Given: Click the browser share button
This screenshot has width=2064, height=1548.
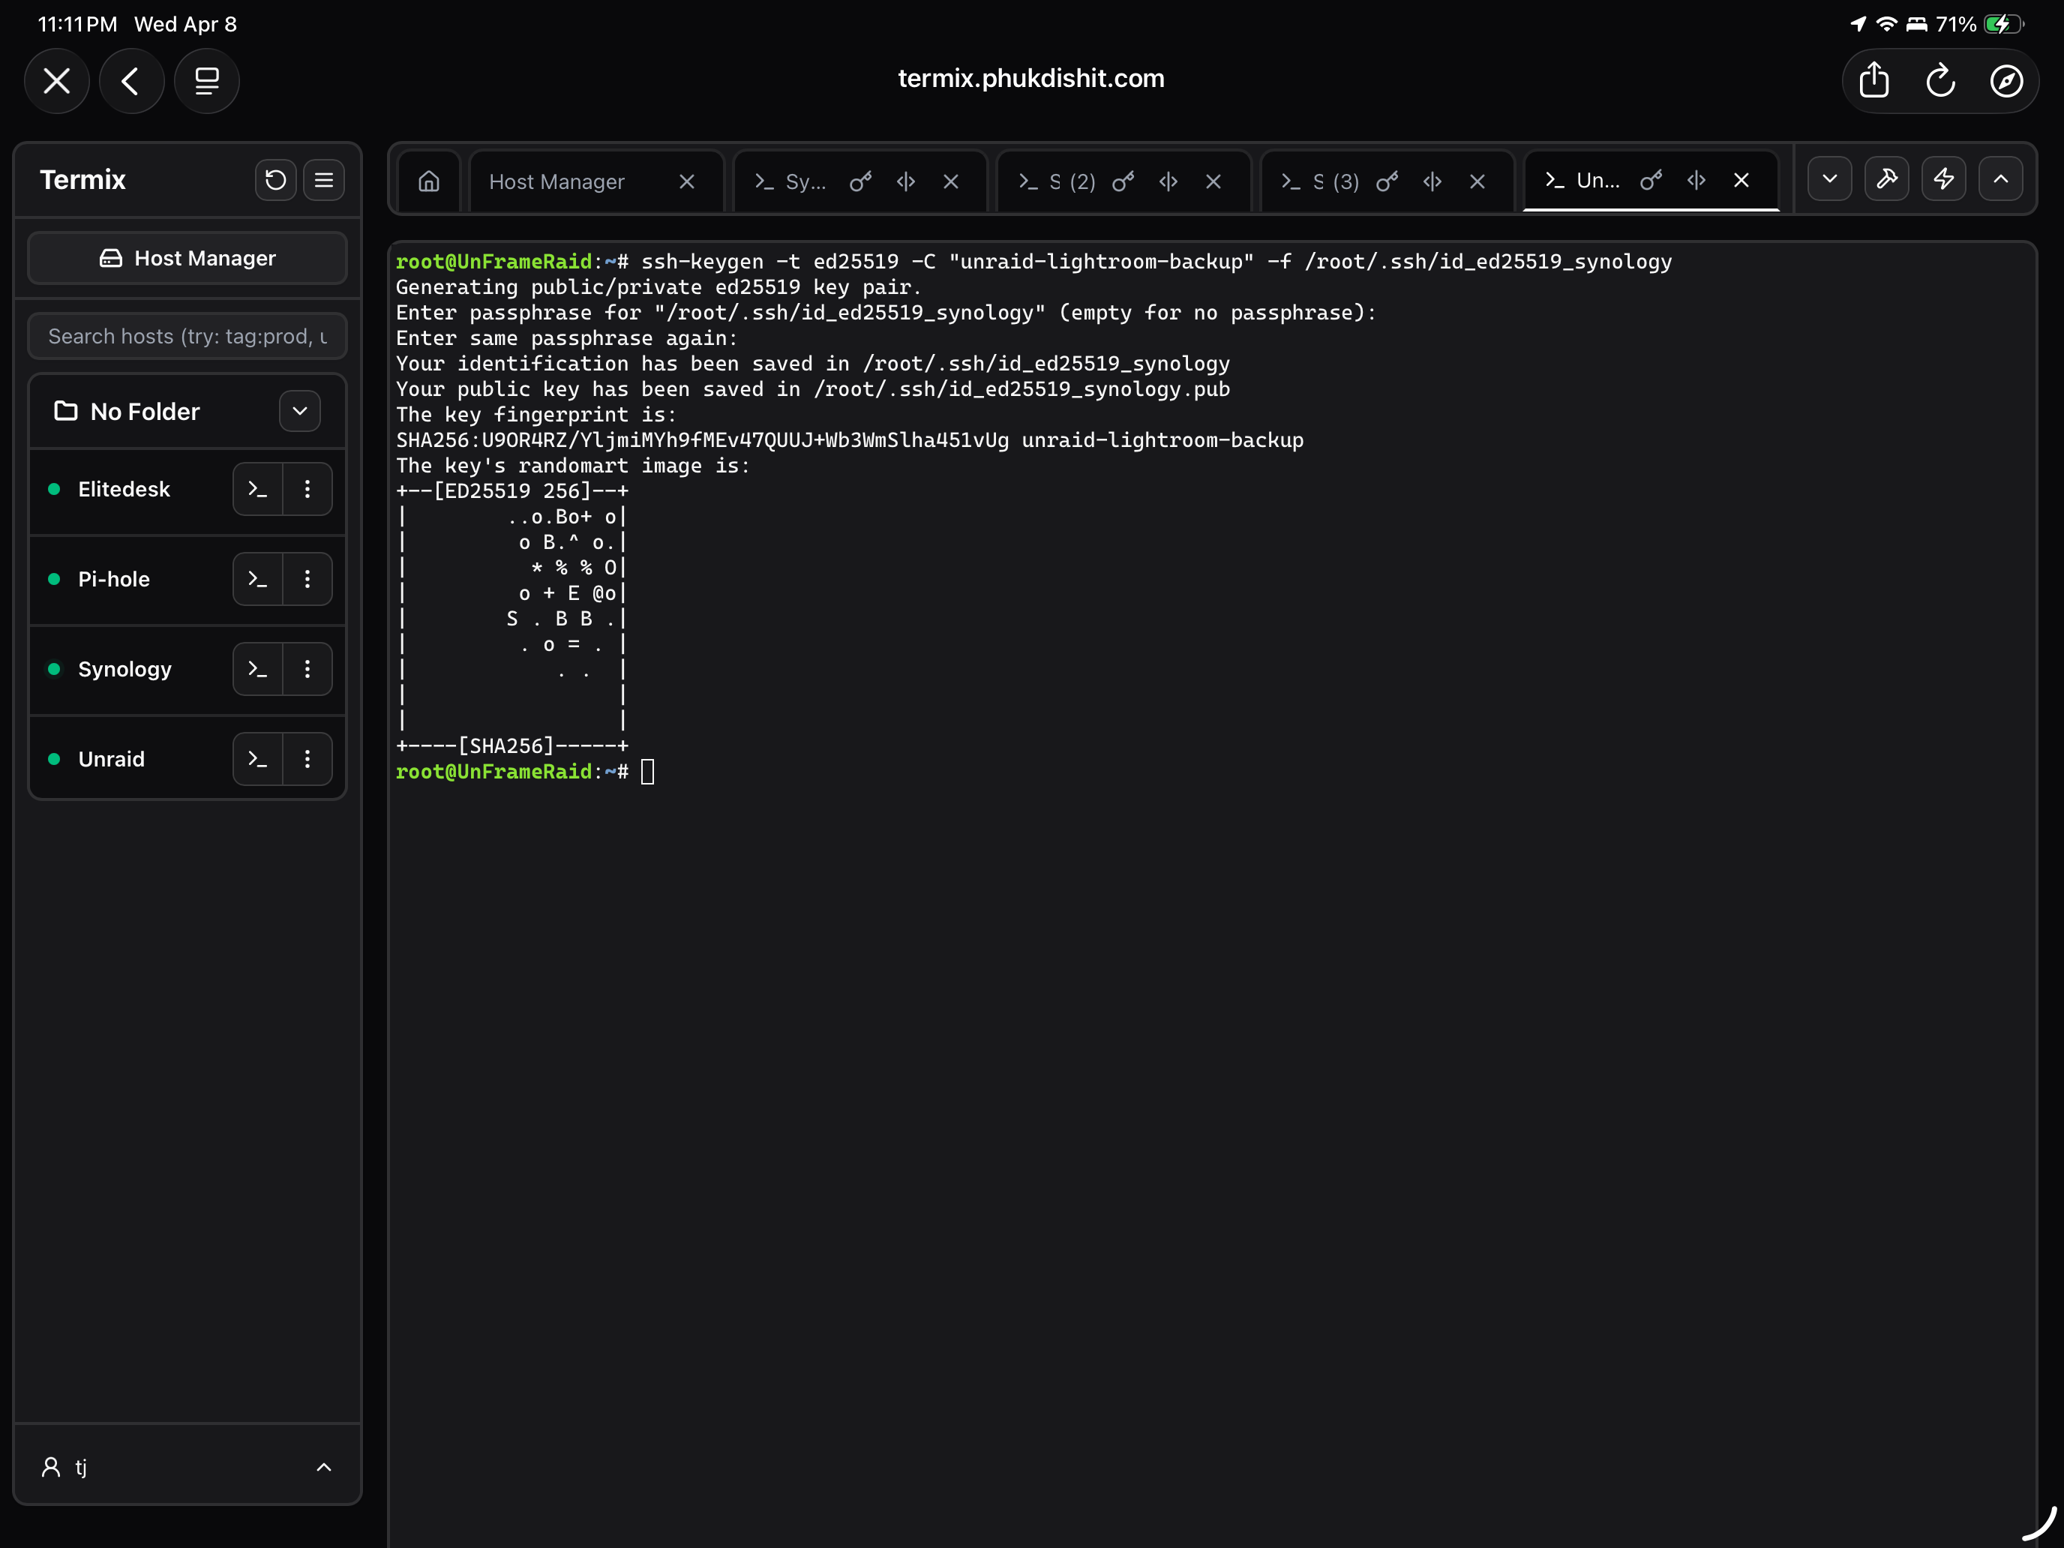Looking at the screenshot, I should tap(1873, 81).
